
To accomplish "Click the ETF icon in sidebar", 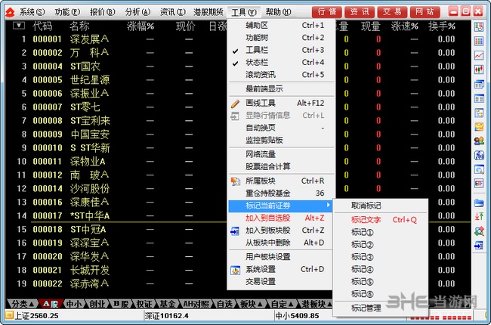I will (x=479, y=184).
